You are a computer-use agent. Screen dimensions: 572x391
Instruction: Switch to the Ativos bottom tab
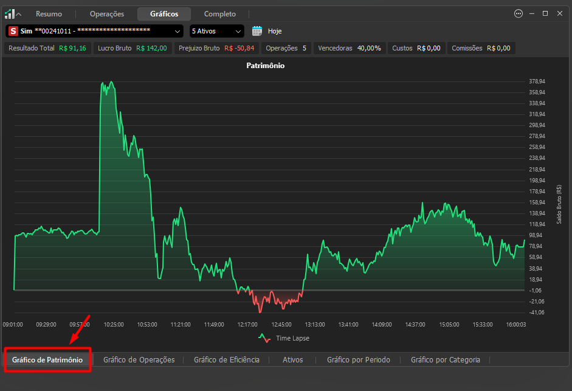pyautogui.click(x=293, y=360)
